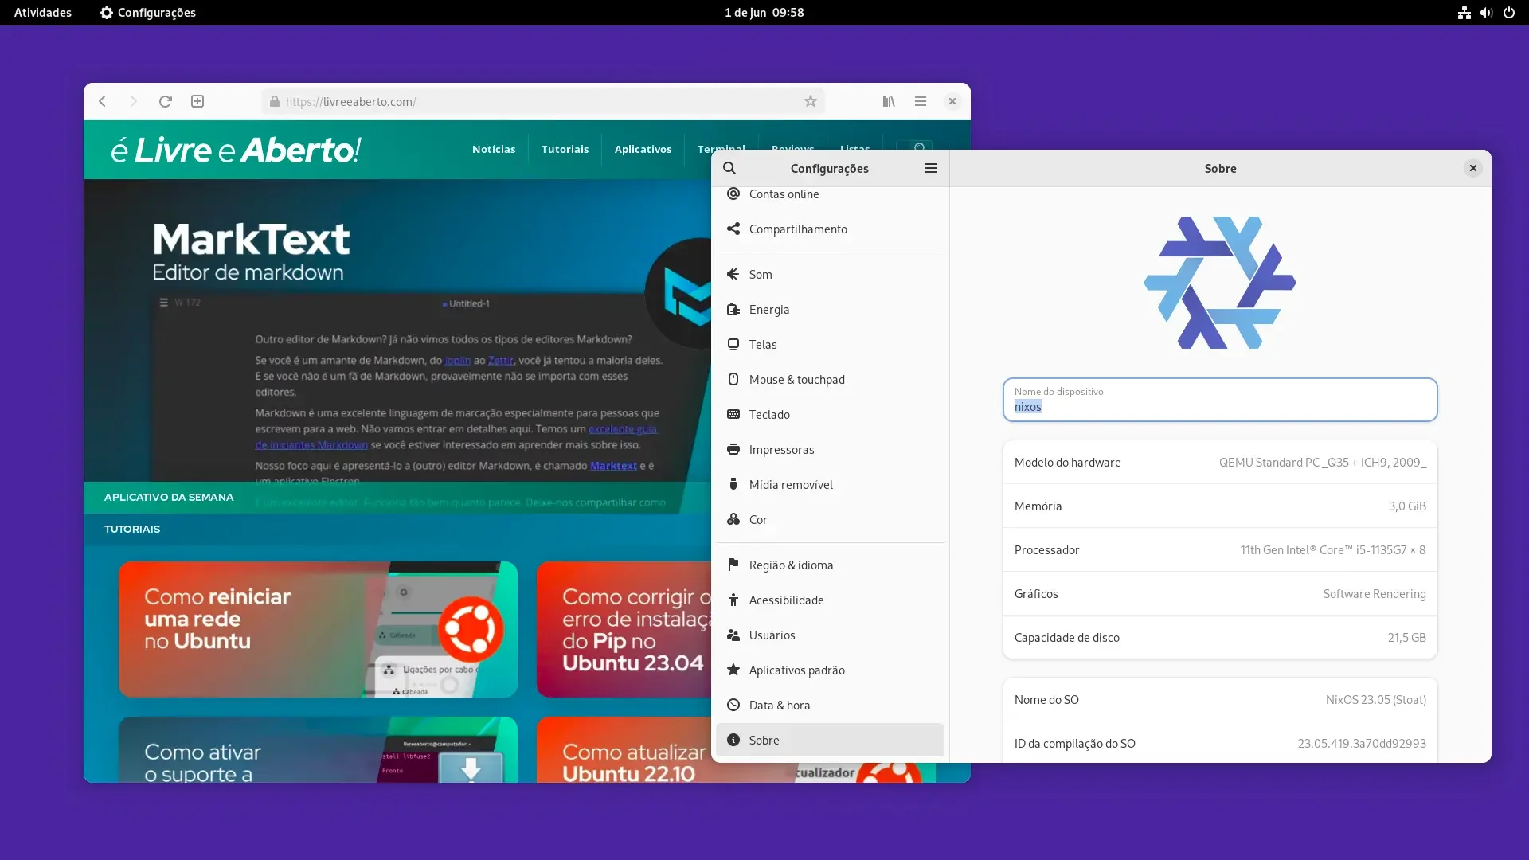Screen dimensions: 1529x860
Task: Open the Configurações hamburger menu
Action: point(931,168)
